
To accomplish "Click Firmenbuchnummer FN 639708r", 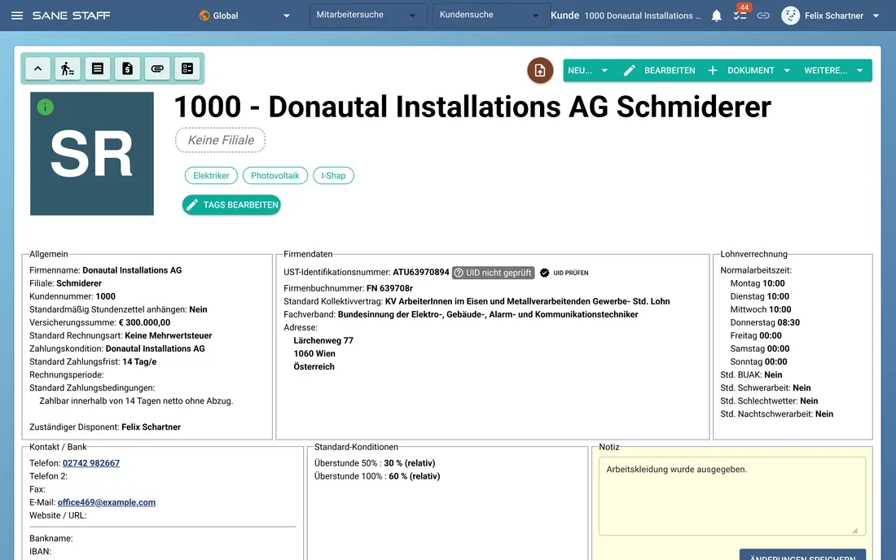I will click(348, 288).
